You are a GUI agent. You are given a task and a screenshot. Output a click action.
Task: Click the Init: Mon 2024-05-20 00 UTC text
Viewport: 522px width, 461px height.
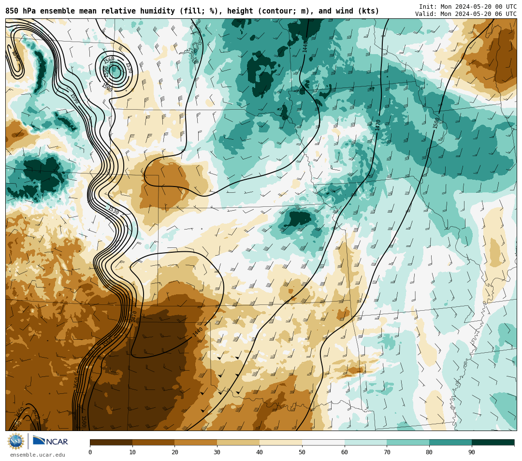[468, 7]
